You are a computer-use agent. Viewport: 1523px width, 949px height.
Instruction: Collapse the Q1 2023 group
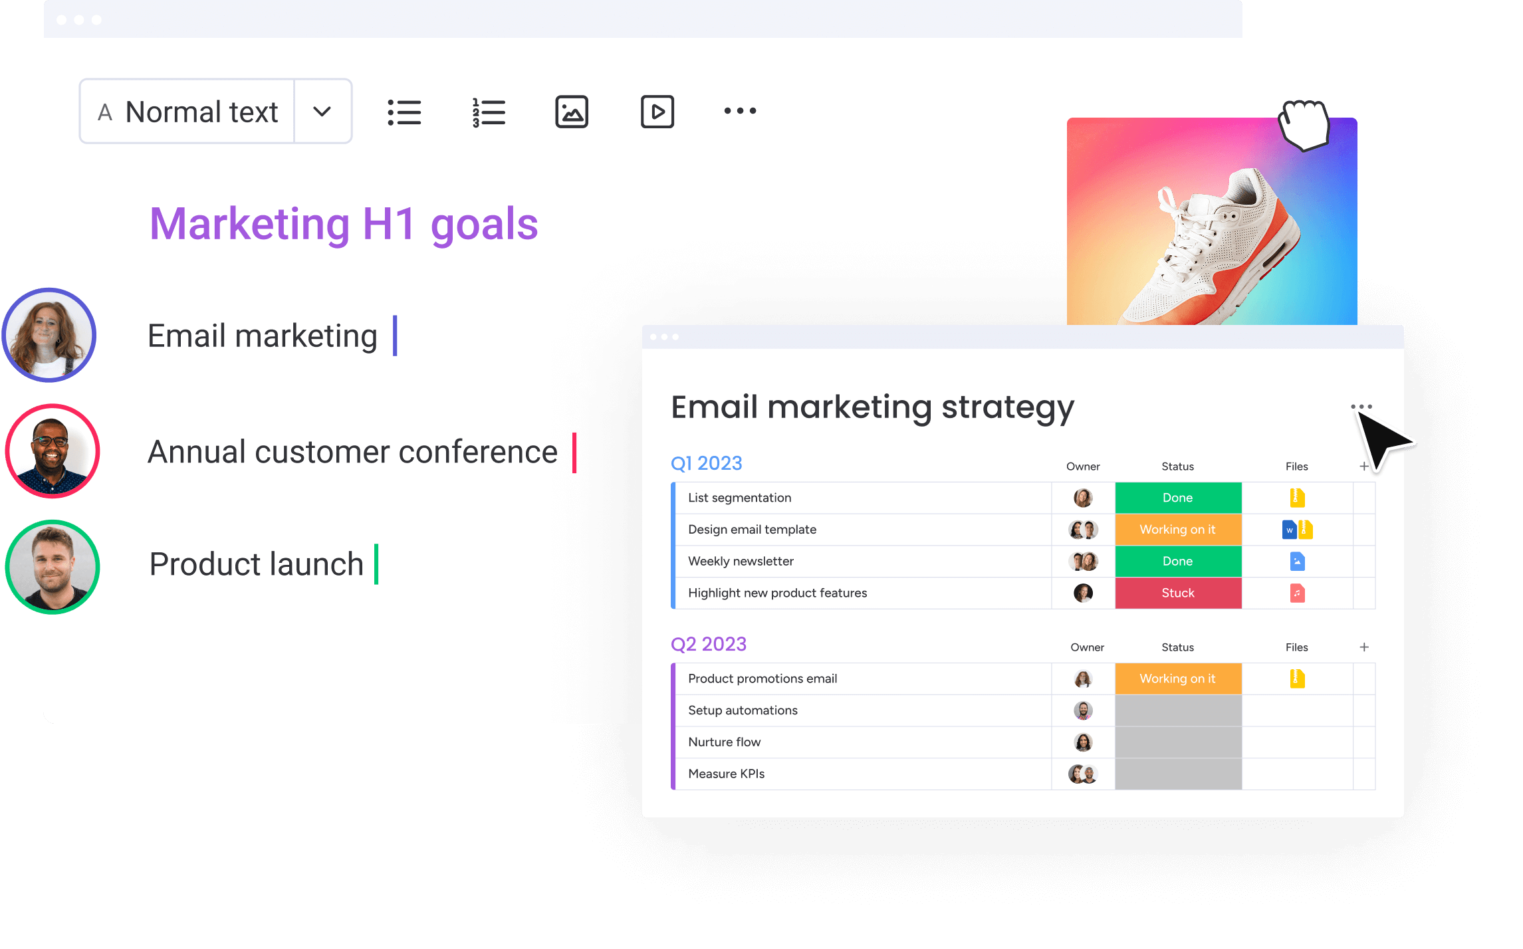click(707, 463)
